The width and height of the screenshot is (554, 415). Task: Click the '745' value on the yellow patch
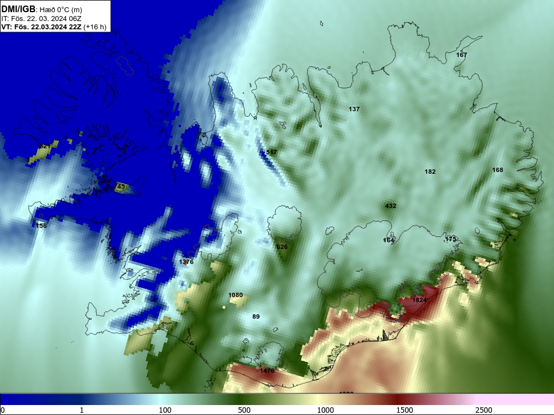coord(120,186)
